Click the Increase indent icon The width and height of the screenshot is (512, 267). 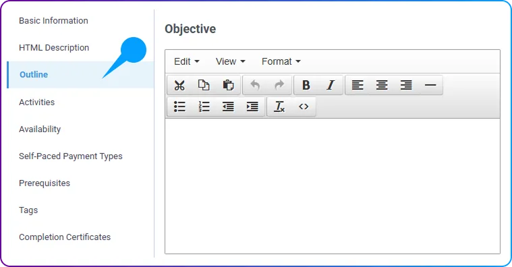pos(252,107)
